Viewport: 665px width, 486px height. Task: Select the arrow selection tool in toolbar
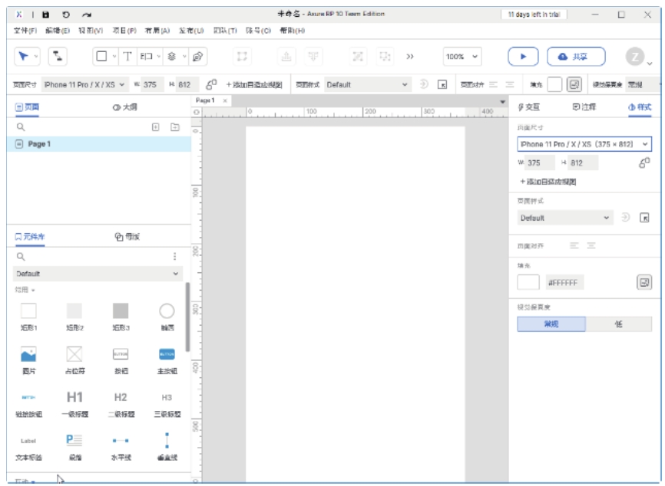coord(24,56)
